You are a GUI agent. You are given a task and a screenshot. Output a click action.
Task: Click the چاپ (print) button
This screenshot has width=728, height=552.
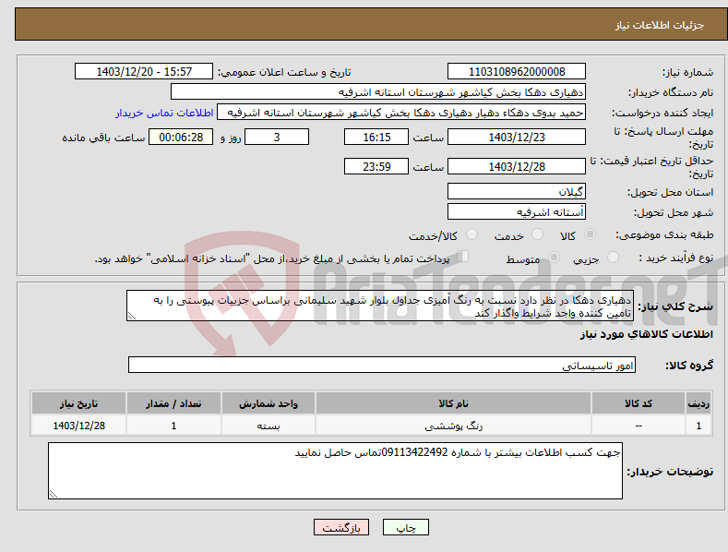click(405, 527)
